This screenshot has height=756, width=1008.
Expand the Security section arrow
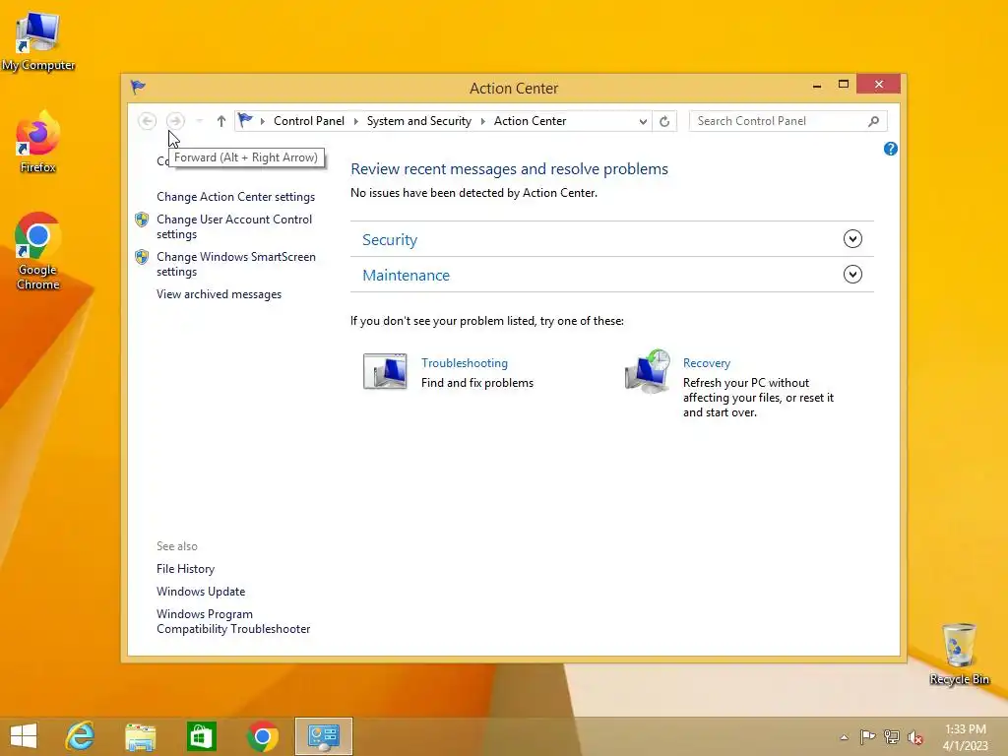point(852,239)
